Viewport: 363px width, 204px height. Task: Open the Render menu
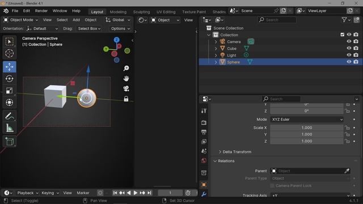click(x=41, y=11)
